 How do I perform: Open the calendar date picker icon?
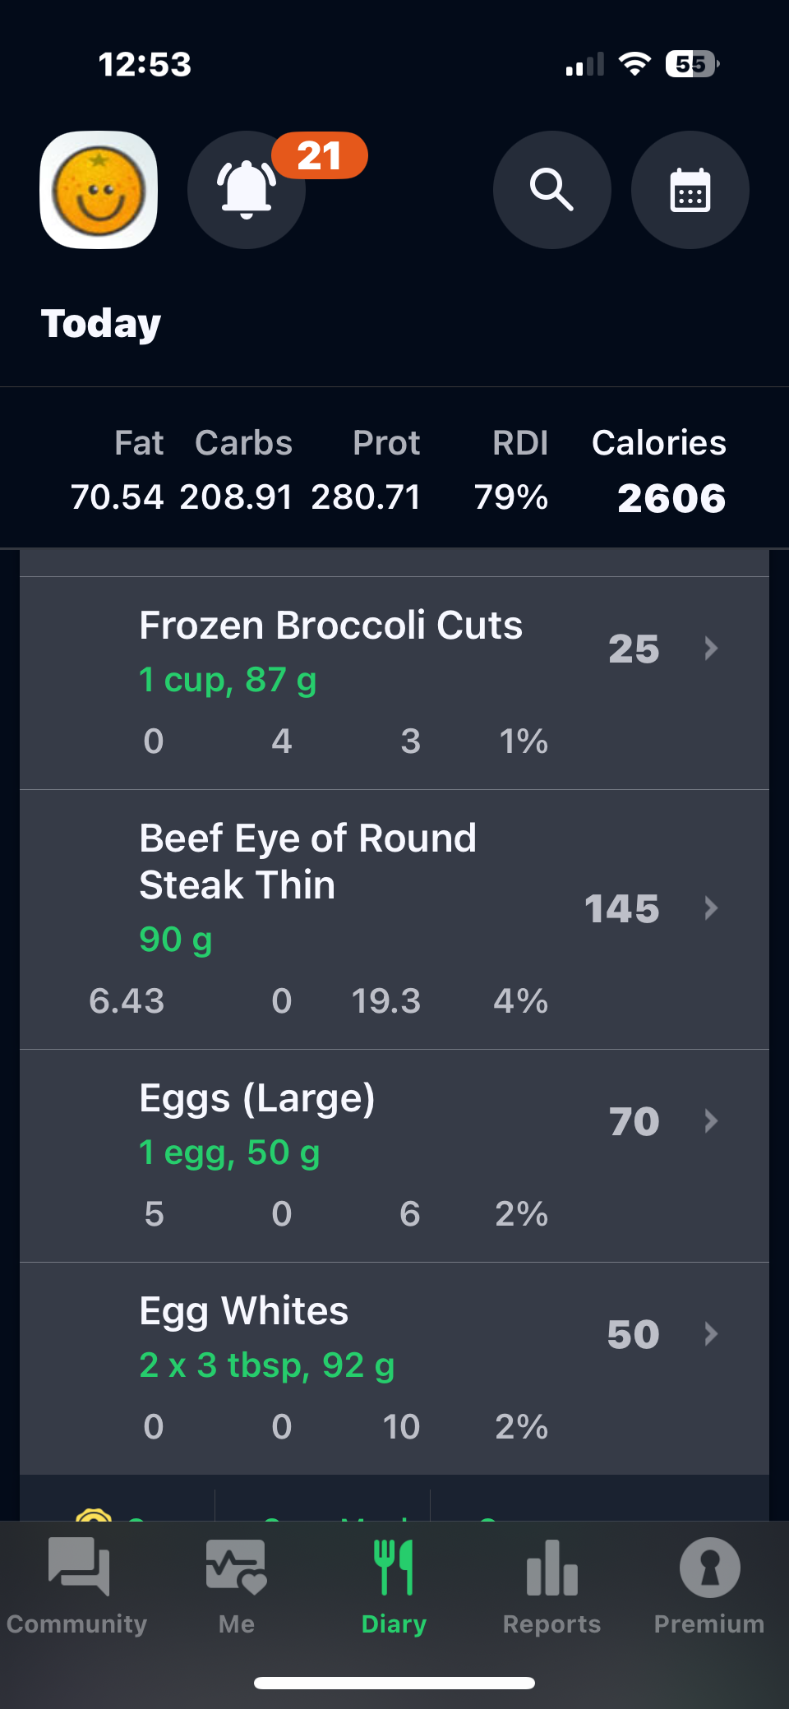pyautogui.click(x=690, y=190)
